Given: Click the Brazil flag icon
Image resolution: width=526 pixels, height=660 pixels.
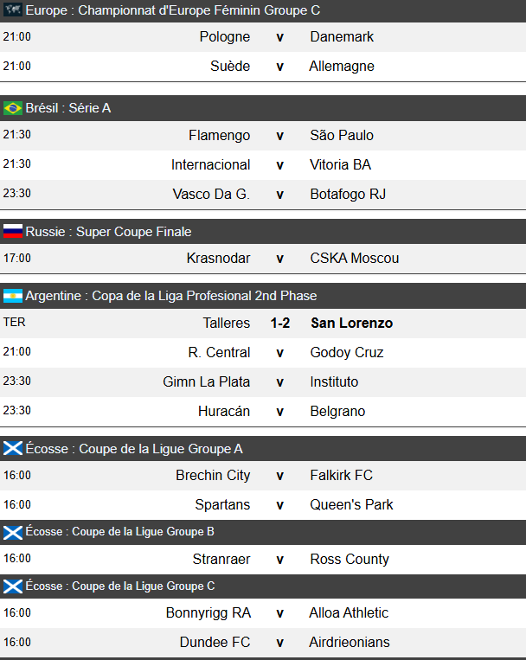Looking at the screenshot, I should click(x=12, y=108).
